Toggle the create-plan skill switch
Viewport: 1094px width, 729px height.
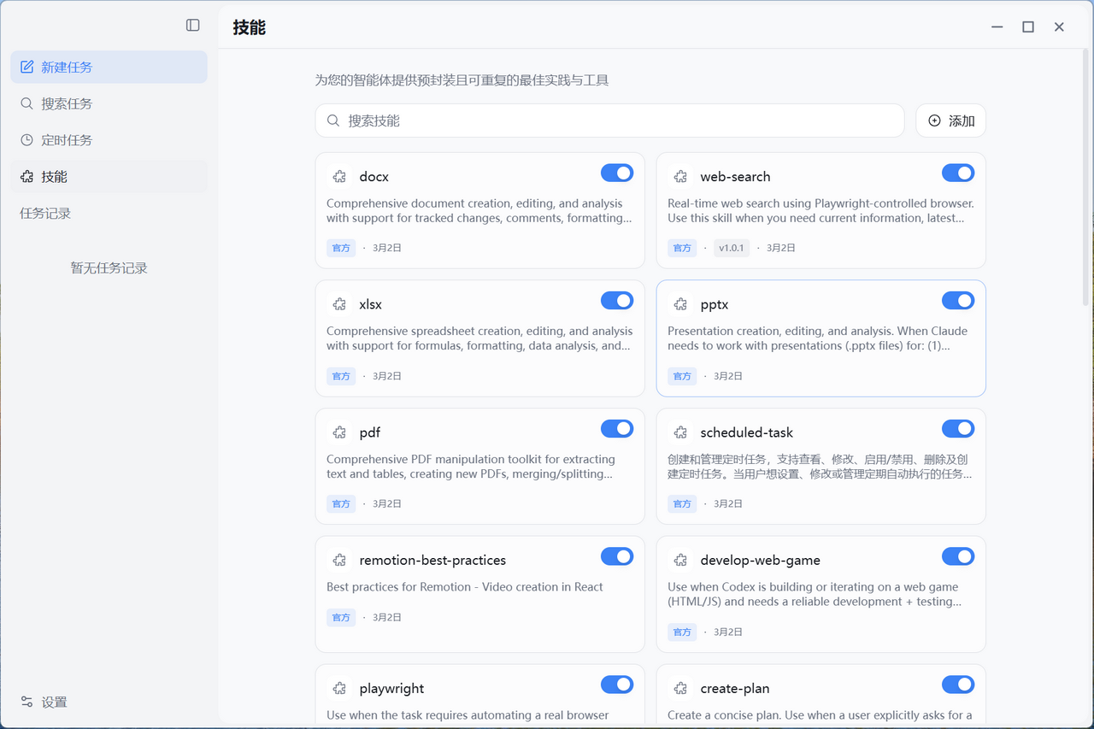[958, 685]
